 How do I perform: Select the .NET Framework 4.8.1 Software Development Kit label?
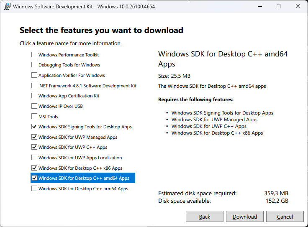coord(87,86)
